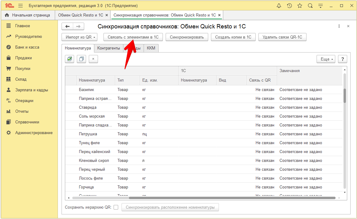
Task: Select the Горчица row
Action: coord(204,187)
